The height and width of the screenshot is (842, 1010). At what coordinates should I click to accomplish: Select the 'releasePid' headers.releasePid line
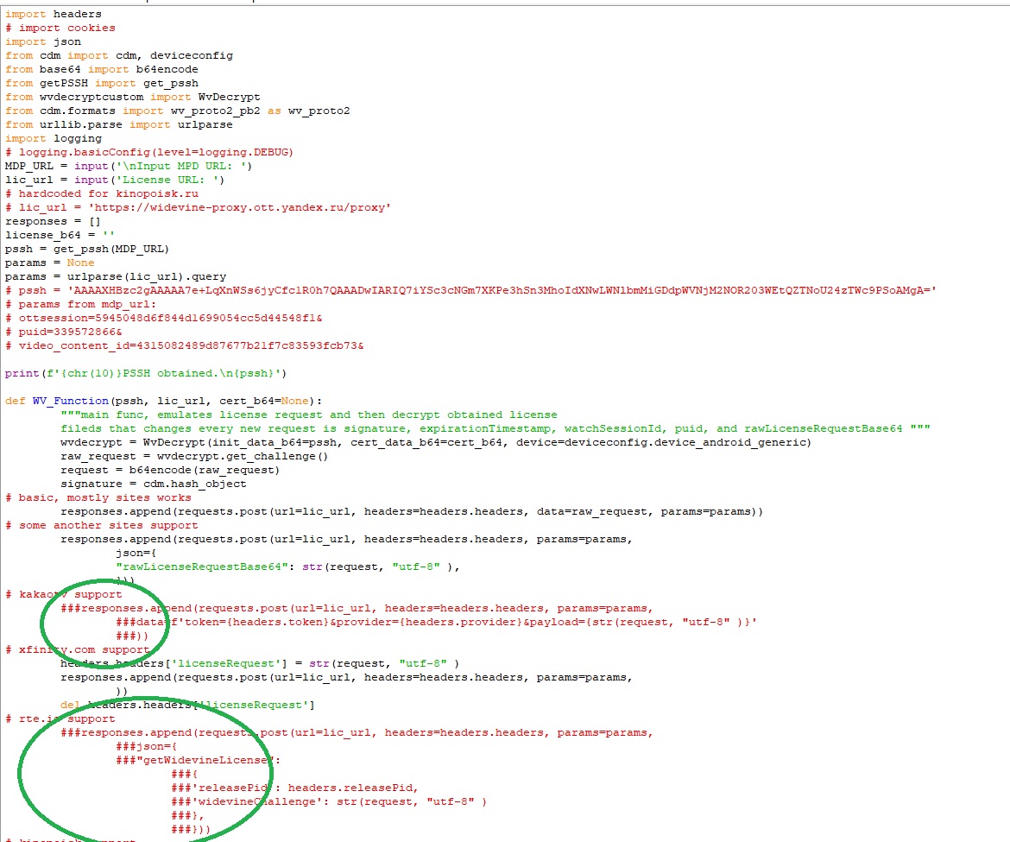coord(295,789)
